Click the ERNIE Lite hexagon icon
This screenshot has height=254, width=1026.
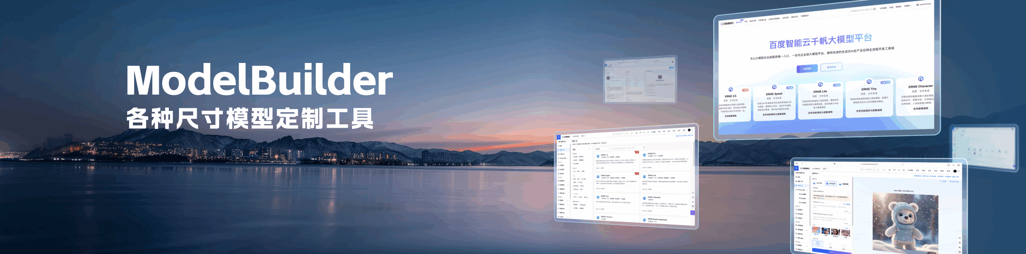pos(820,85)
